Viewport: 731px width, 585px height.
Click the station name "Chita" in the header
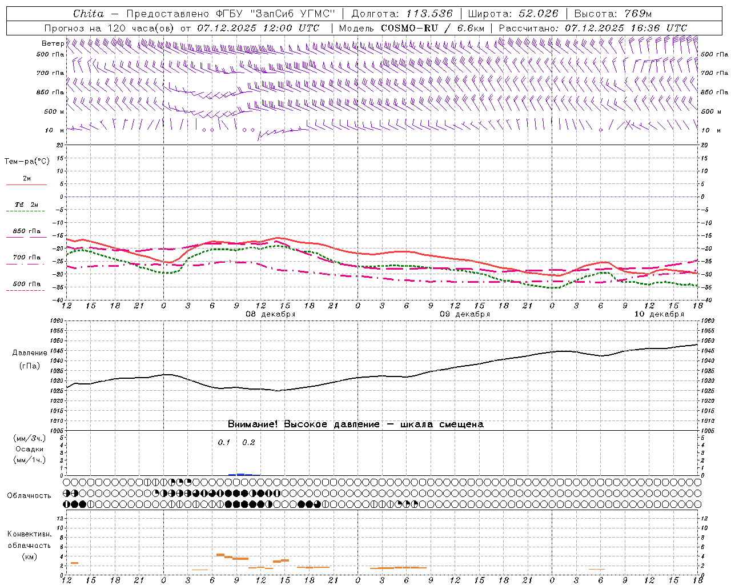tap(89, 14)
